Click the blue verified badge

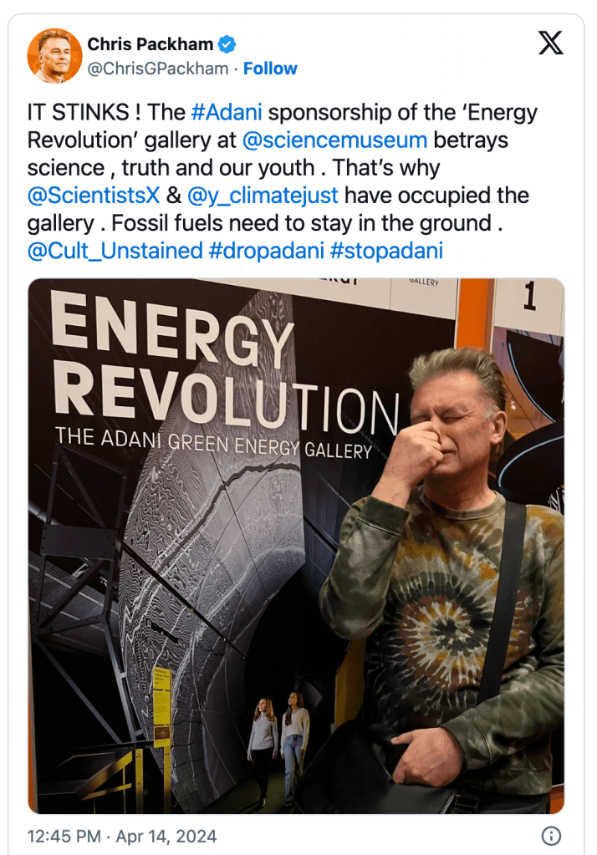[227, 43]
